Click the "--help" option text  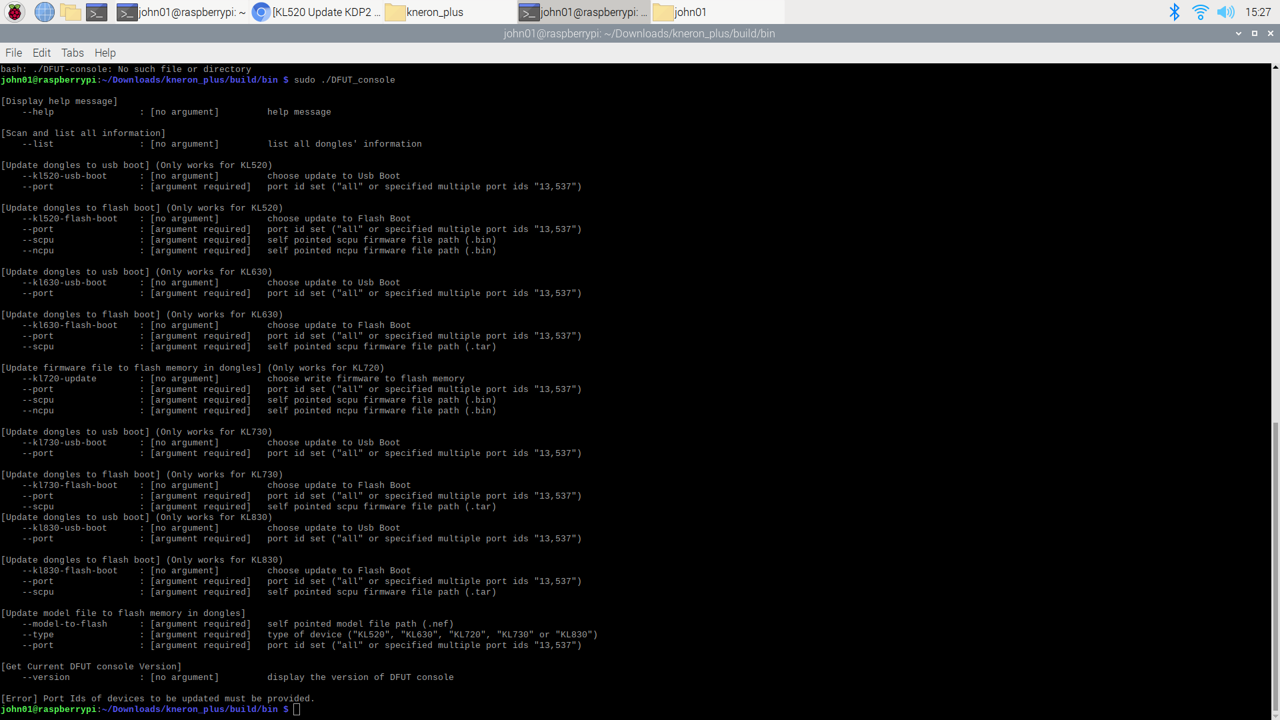[38, 112]
